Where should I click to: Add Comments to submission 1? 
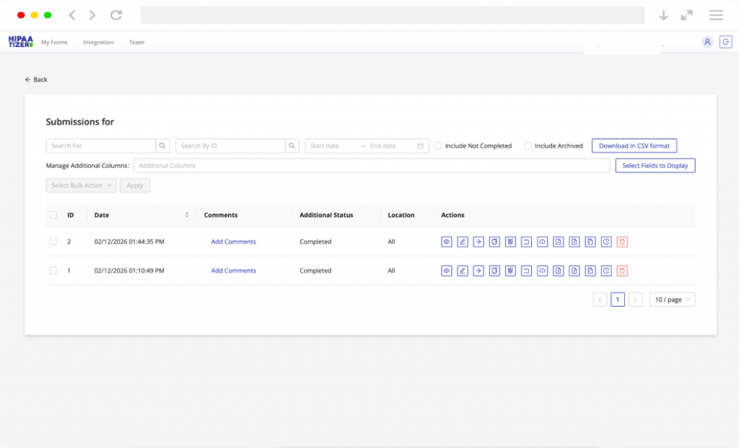click(x=233, y=271)
